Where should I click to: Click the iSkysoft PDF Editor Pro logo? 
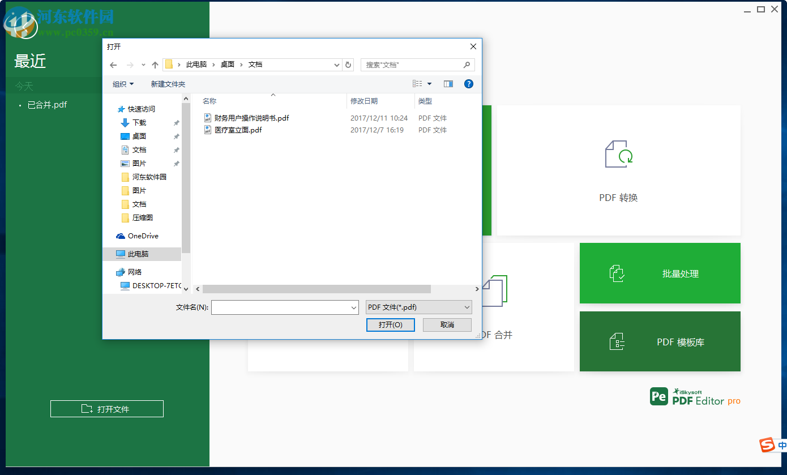(695, 396)
